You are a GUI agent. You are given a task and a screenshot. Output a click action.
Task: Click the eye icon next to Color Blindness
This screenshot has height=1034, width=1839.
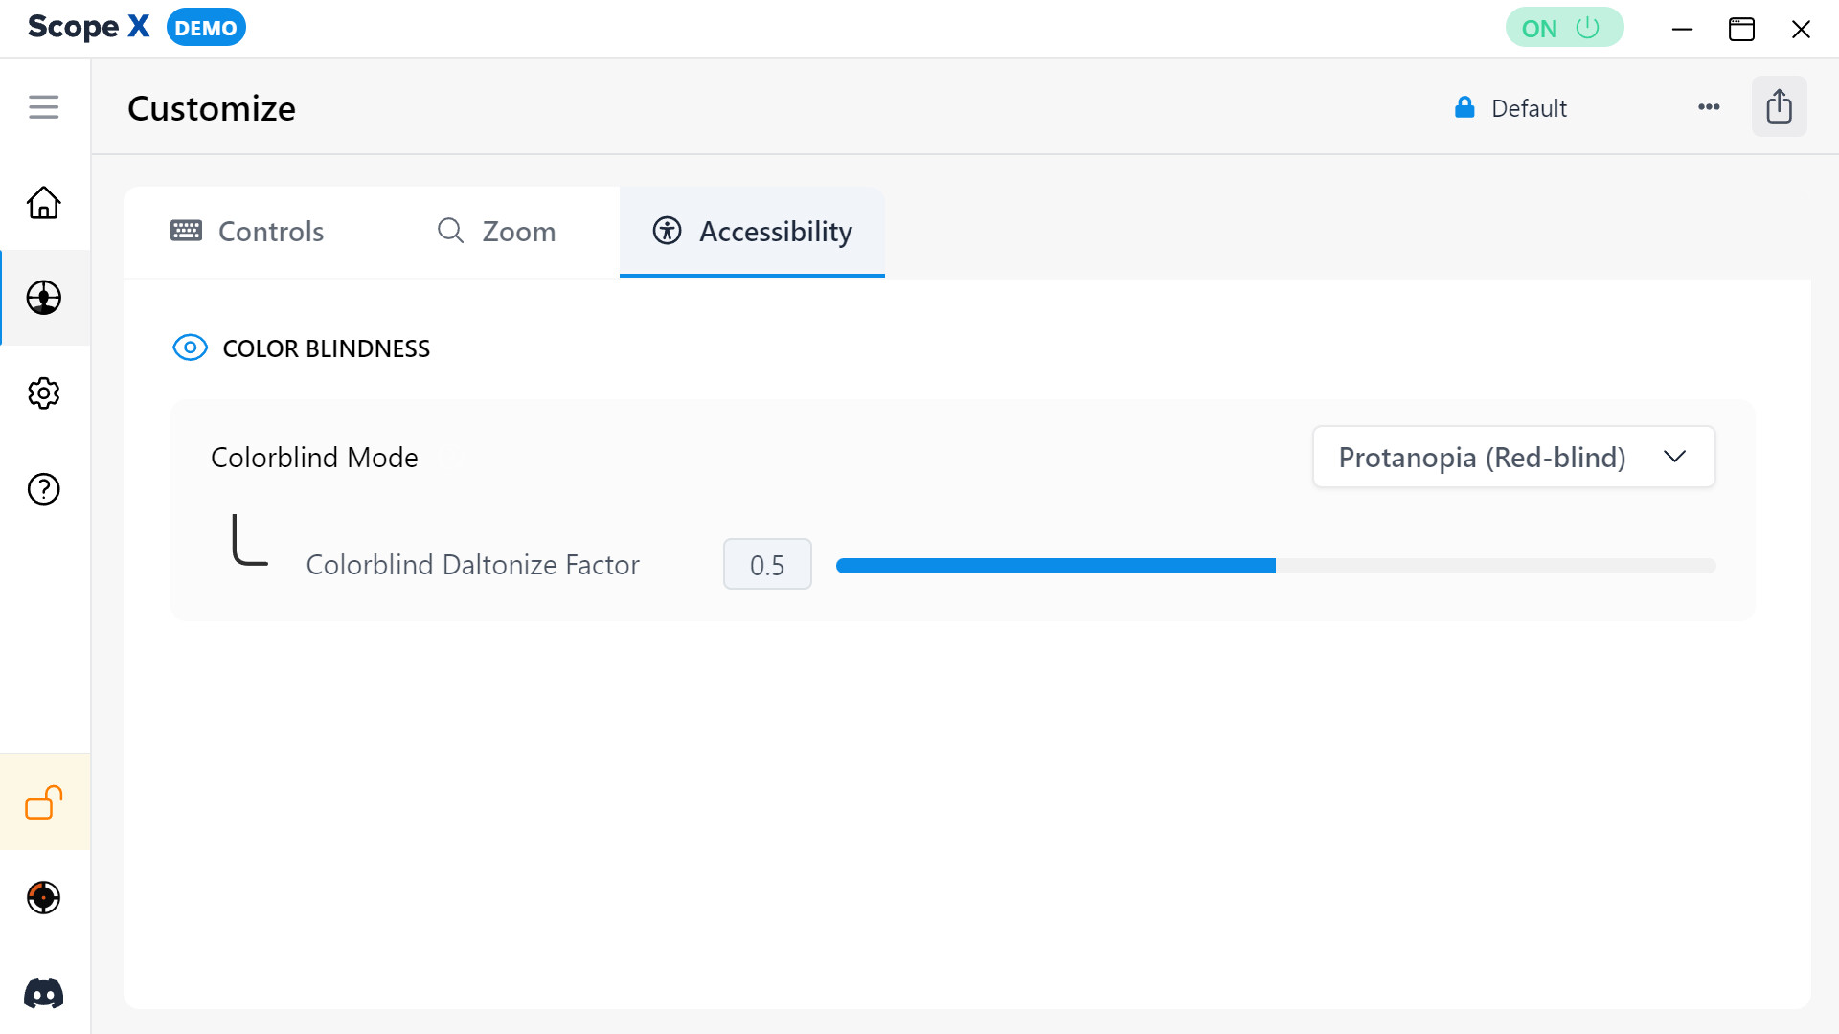point(190,348)
